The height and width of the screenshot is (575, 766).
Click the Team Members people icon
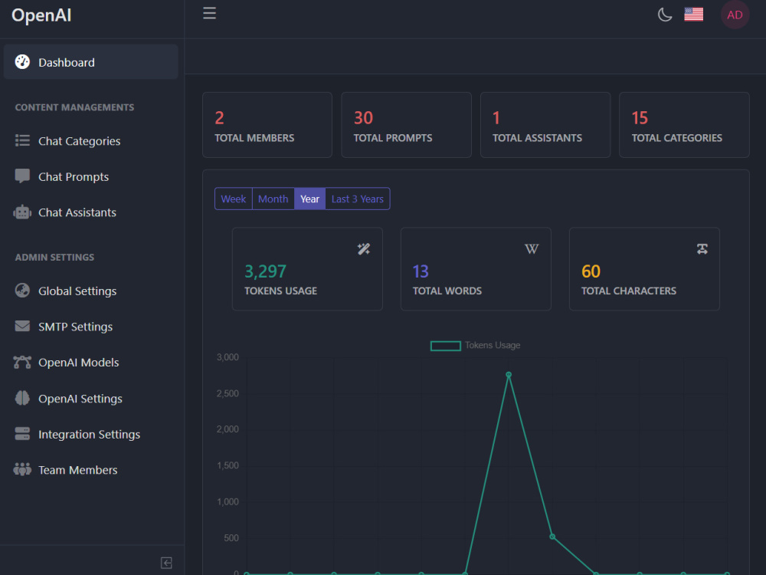tap(22, 469)
